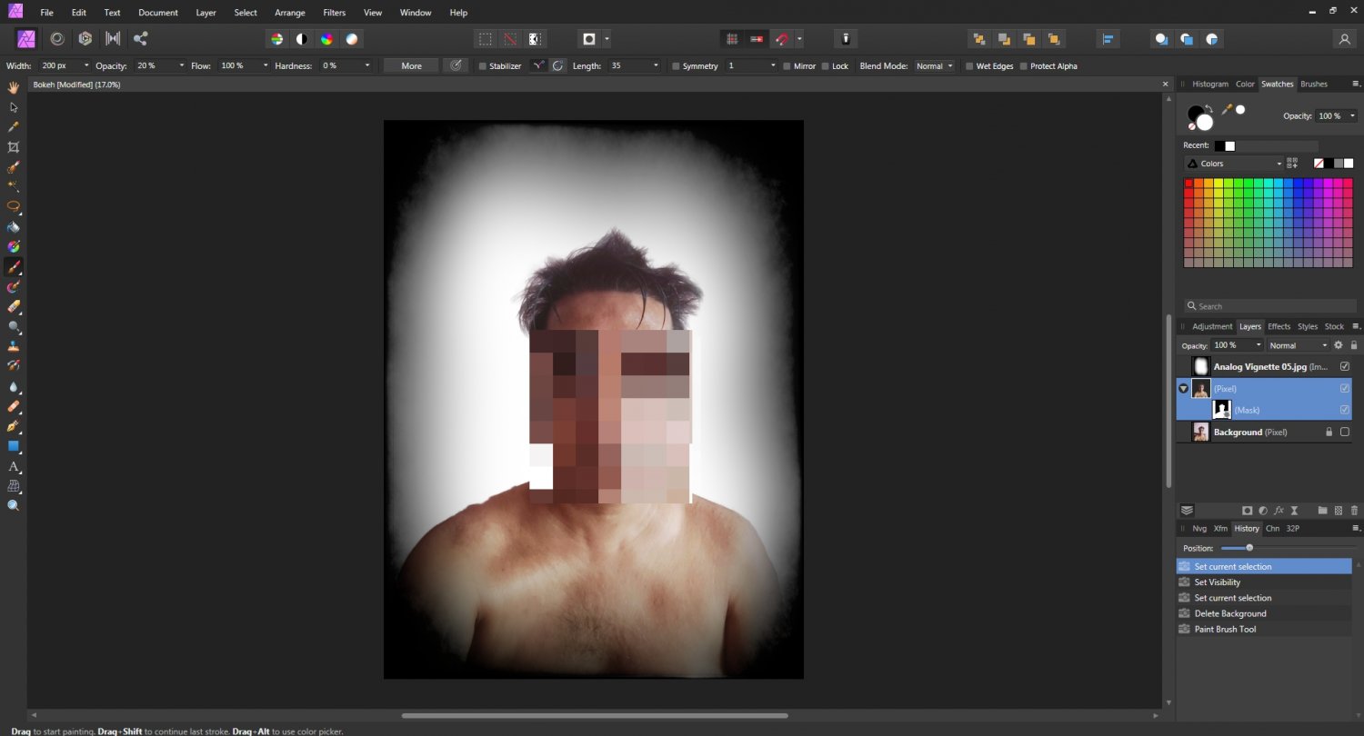Select the Crop tool

tap(13, 146)
